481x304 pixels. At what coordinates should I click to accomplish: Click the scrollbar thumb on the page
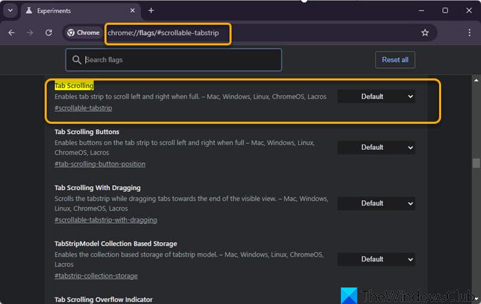point(476,163)
